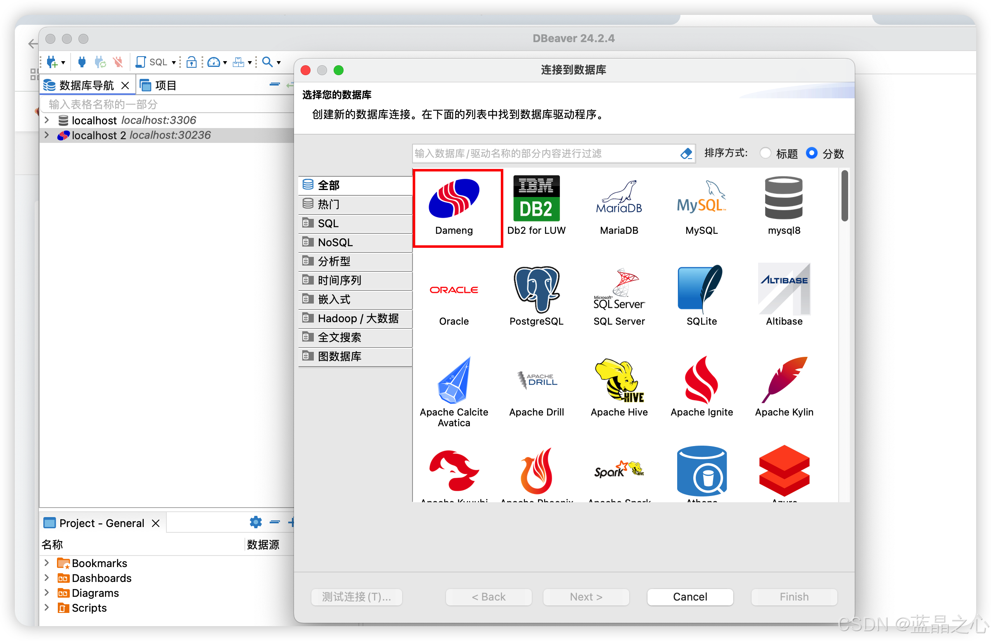Viewport: 991px width, 641px height.
Task: Pick the SQL Server driver
Action: click(x=619, y=297)
